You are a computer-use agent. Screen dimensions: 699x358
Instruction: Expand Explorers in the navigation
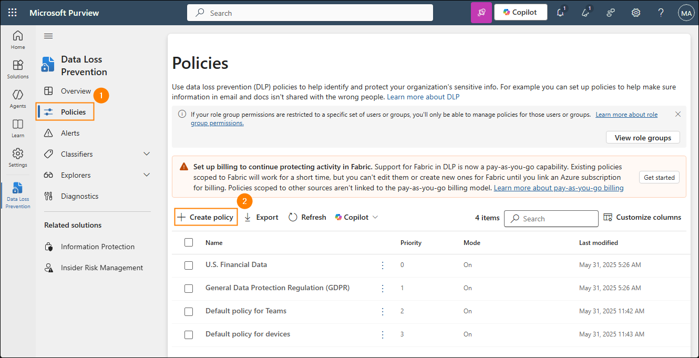147,175
